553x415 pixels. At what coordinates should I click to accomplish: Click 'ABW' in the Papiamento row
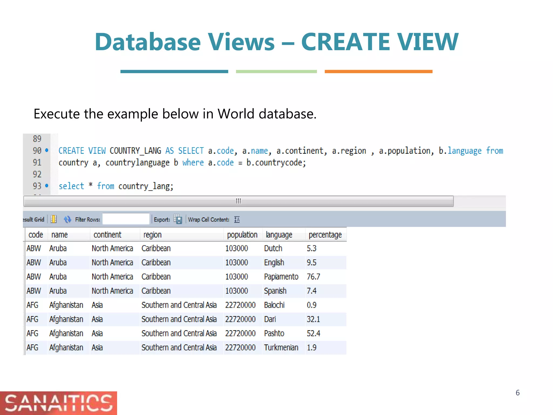(x=34, y=277)
